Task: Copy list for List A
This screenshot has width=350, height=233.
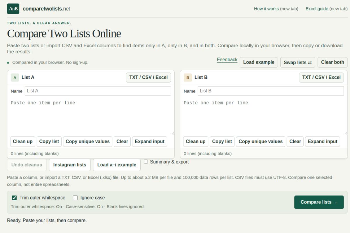Action: [x=49, y=142]
